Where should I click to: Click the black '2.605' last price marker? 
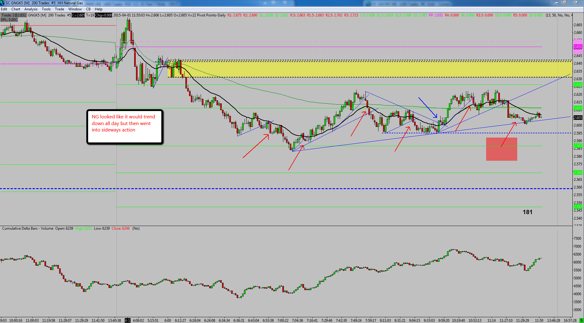click(x=578, y=117)
